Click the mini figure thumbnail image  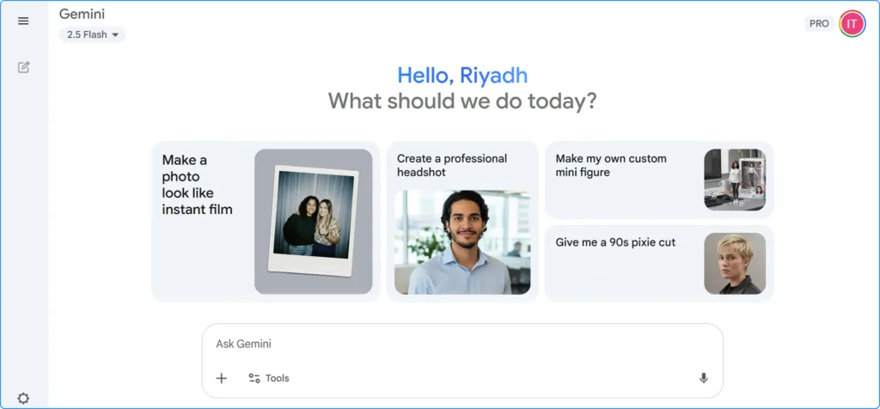point(734,180)
